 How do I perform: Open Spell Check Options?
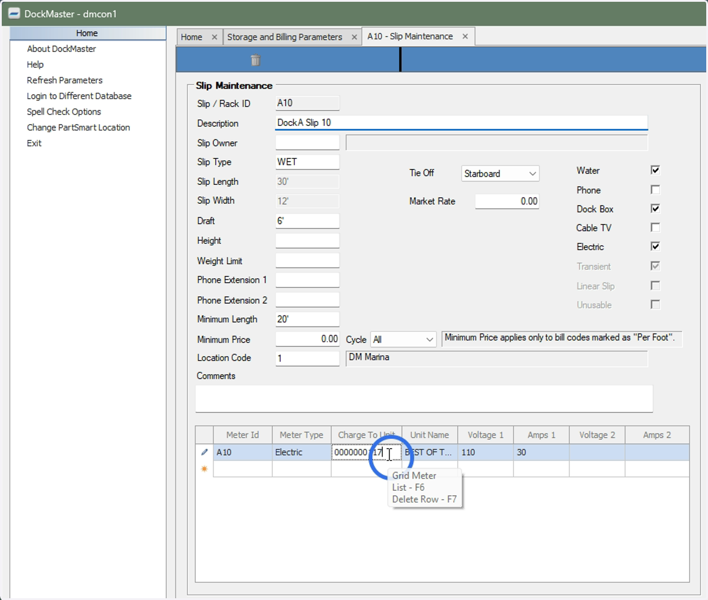tap(64, 112)
